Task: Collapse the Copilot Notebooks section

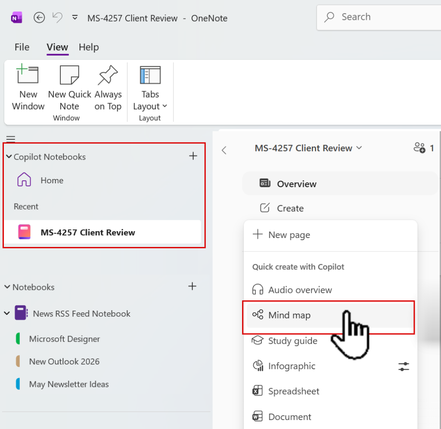Action: [x=9, y=157]
